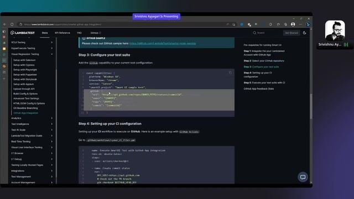Open the chat support bubble
The height and width of the screenshot is (199, 354).
tap(303, 177)
